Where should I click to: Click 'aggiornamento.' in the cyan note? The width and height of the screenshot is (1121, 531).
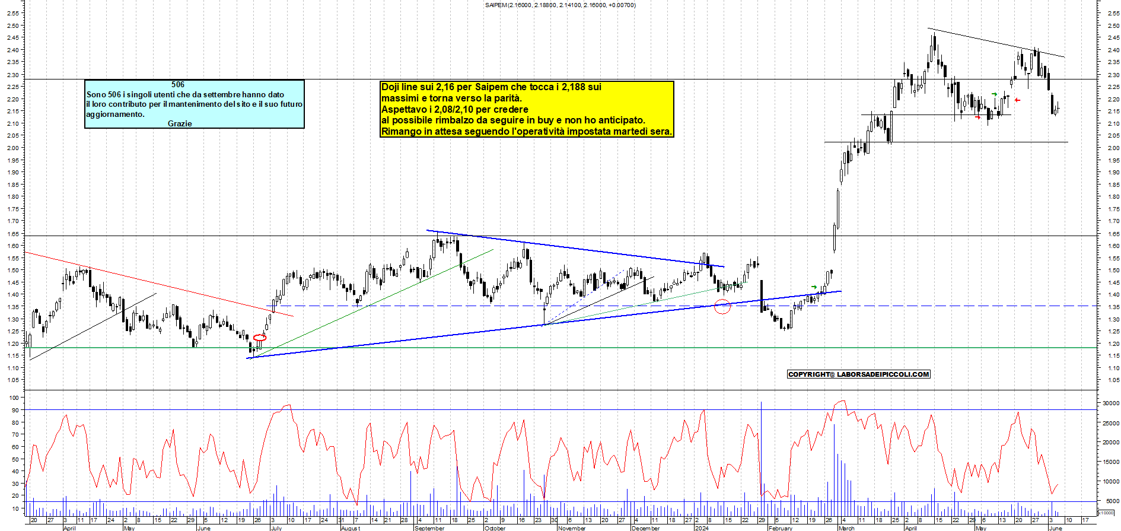pos(115,114)
